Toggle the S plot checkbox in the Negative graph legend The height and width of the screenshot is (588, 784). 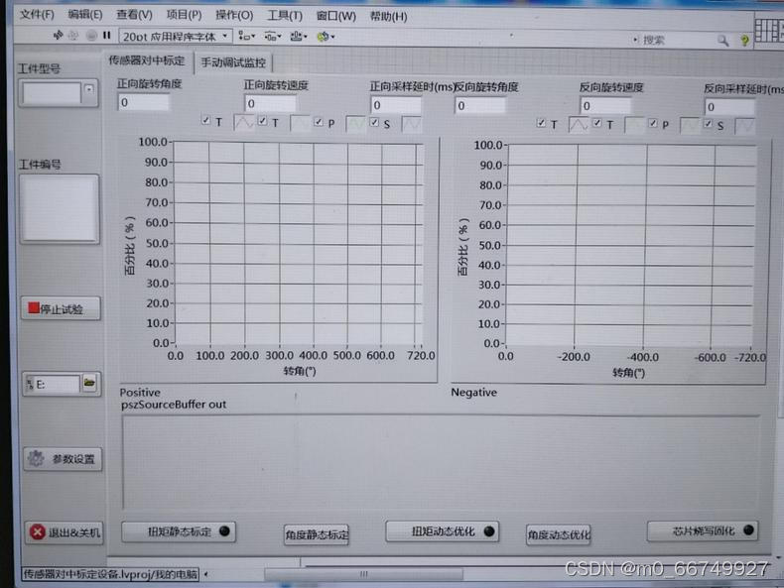point(708,123)
